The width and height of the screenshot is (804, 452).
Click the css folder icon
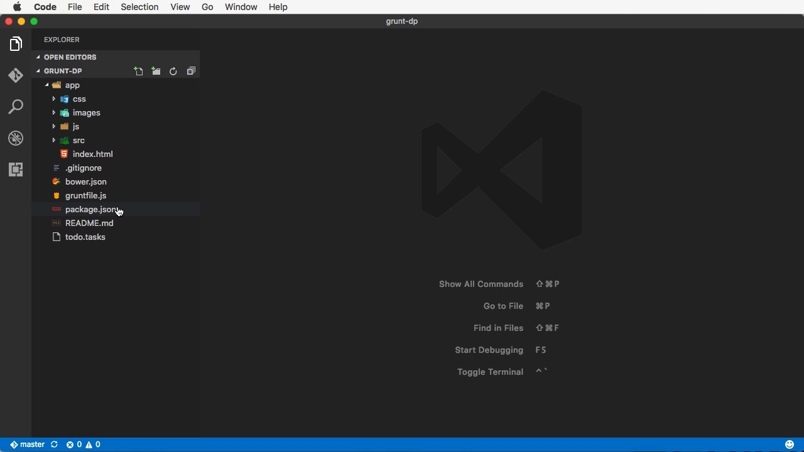tap(64, 99)
